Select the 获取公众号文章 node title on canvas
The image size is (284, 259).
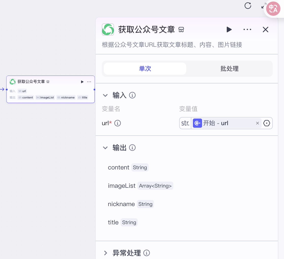(x=31, y=82)
